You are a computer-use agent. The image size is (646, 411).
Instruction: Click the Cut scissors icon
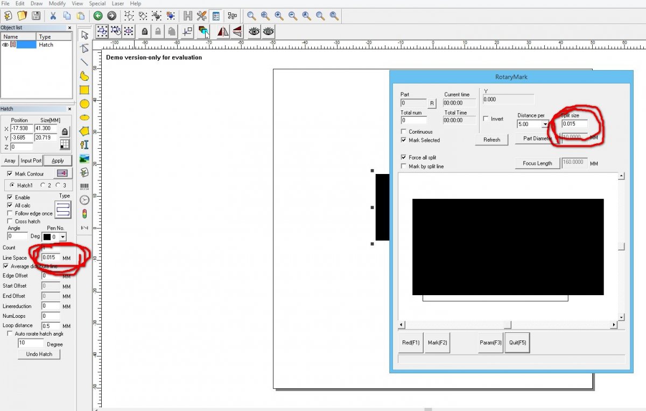pyautogui.click(x=54, y=16)
